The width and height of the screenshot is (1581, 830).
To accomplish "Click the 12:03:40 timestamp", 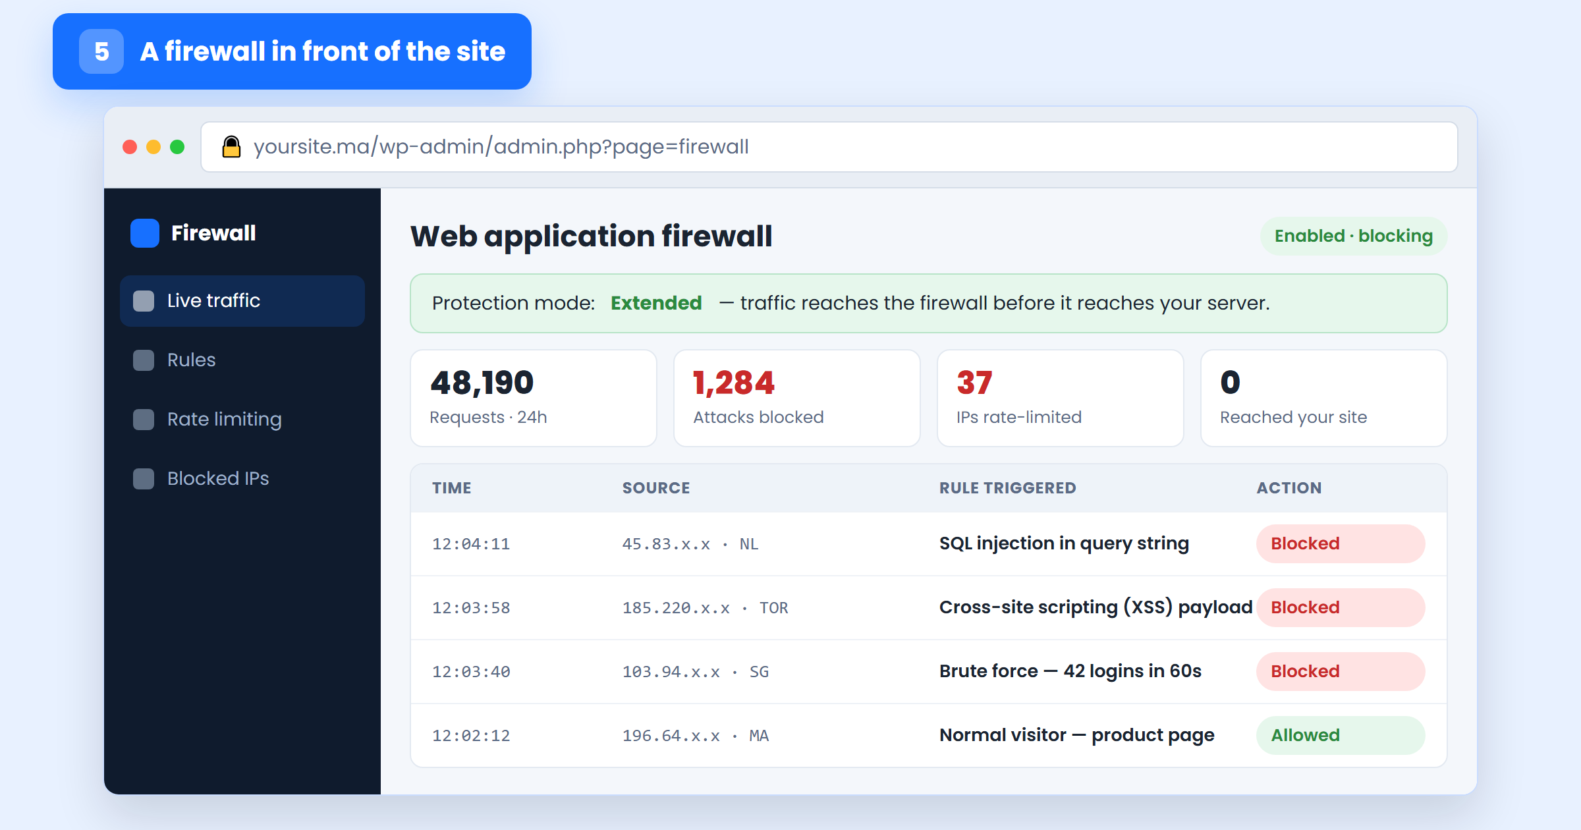I will [x=471, y=672].
